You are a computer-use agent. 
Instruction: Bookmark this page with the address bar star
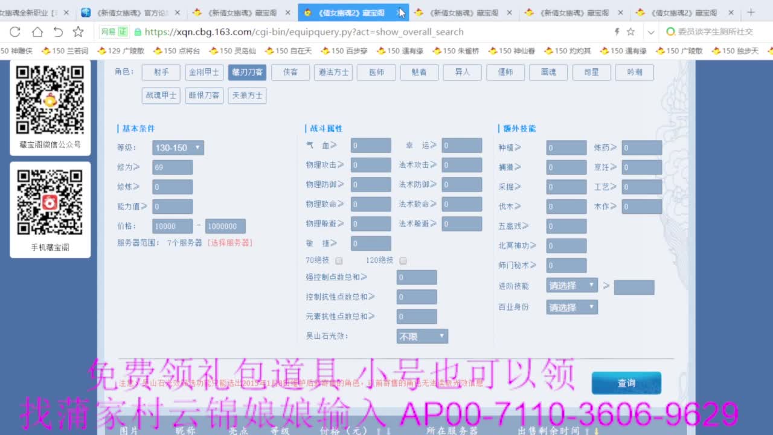(630, 32)
